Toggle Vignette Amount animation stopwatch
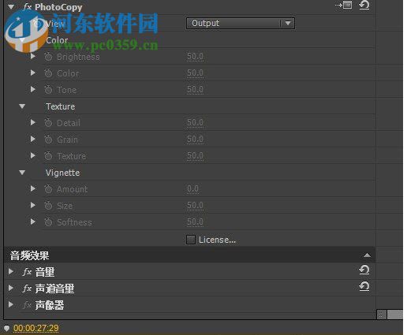This screenshot has height=335, width=407. coord(48,189)
